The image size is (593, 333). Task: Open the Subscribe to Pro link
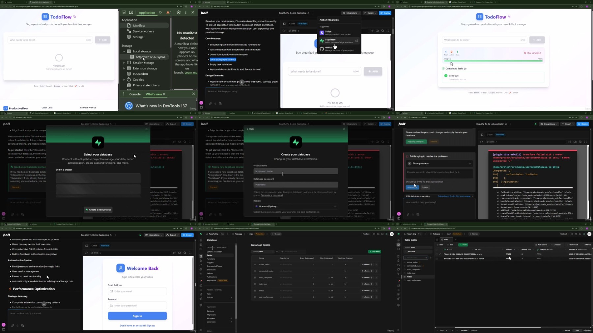pyautogui.click(x=454, y=196)
